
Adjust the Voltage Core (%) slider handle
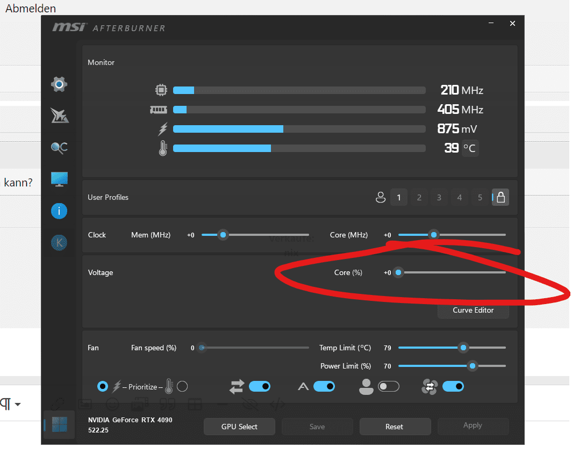pos(398,272)
